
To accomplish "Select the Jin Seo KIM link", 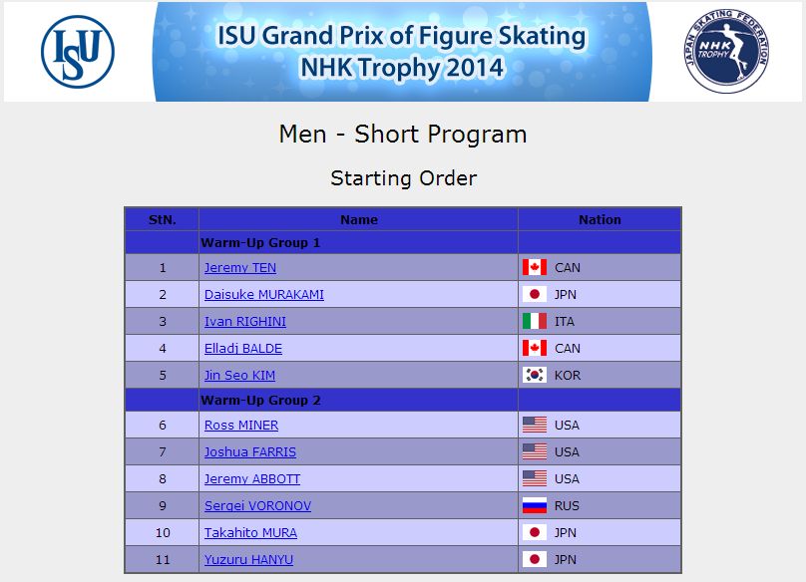I will pos(239,375).
